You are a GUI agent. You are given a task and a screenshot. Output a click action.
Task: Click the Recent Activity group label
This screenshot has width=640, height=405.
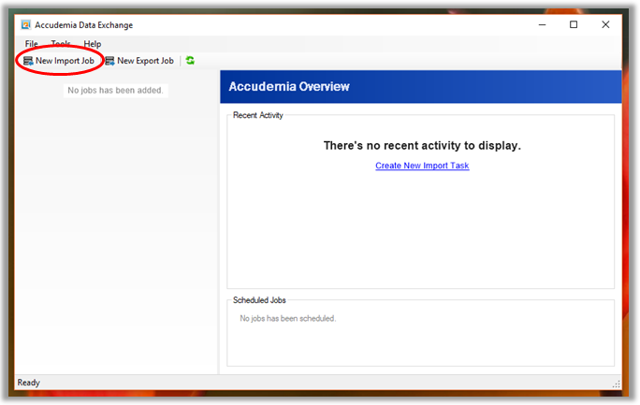click(x=258, y=115)
